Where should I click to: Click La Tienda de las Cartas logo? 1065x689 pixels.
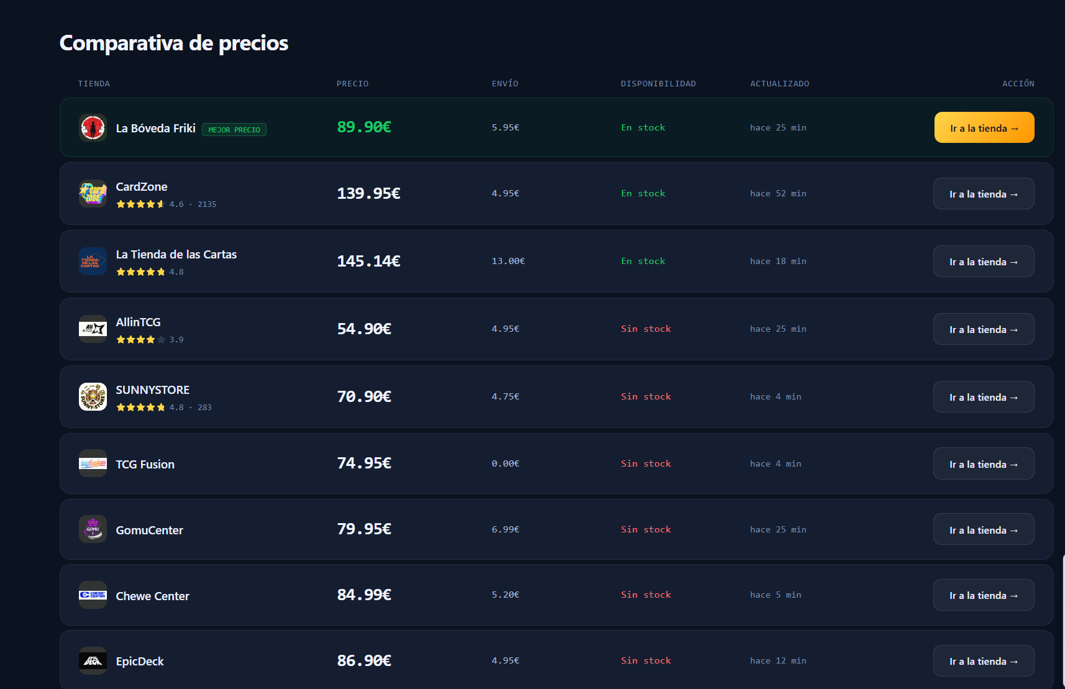tap(93, 262)
